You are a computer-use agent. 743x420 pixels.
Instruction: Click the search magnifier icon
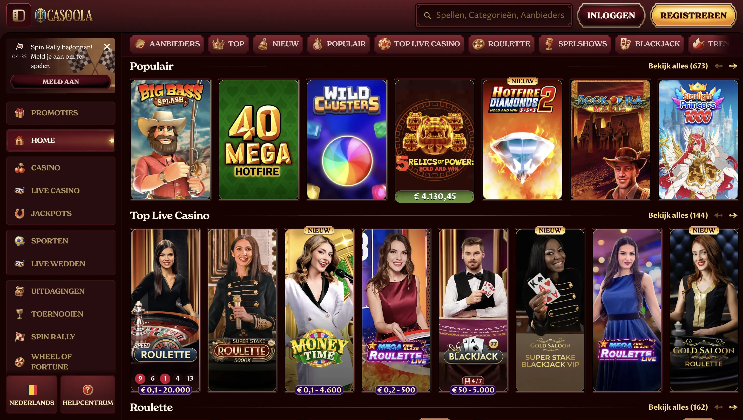tap(427, 15)
